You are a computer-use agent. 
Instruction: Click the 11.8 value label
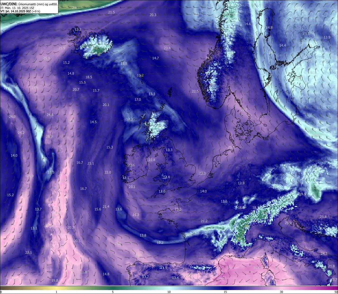pyautogui.click(x=124, y=64)
